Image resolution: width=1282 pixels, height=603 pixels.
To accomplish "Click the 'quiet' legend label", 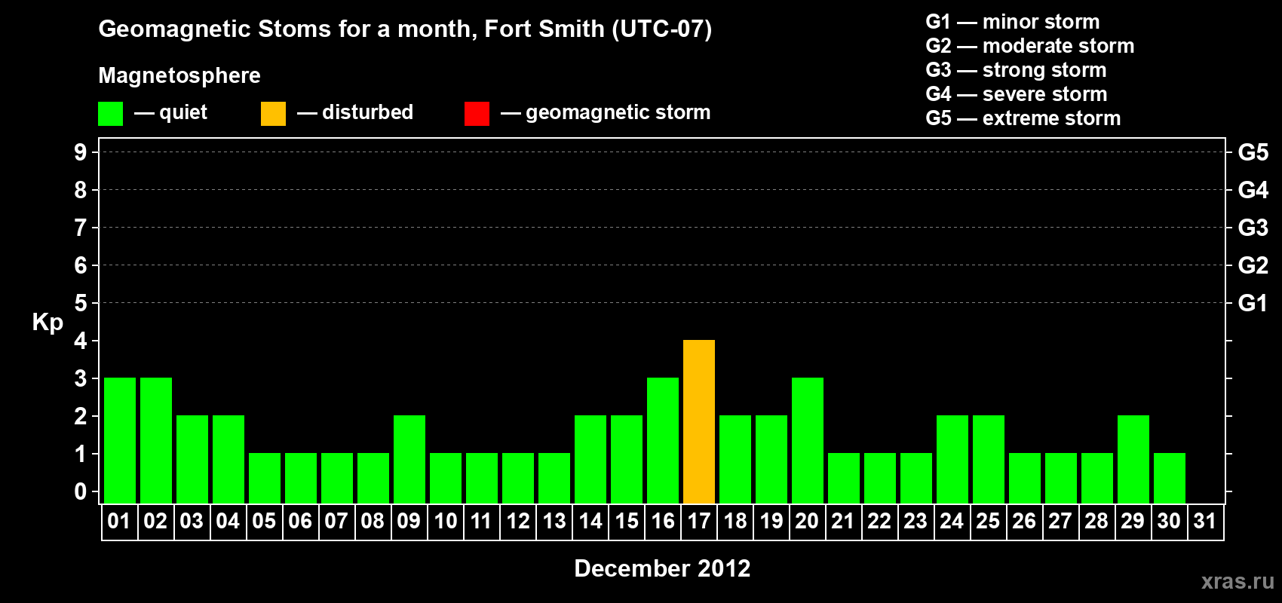I will point(183,112).
